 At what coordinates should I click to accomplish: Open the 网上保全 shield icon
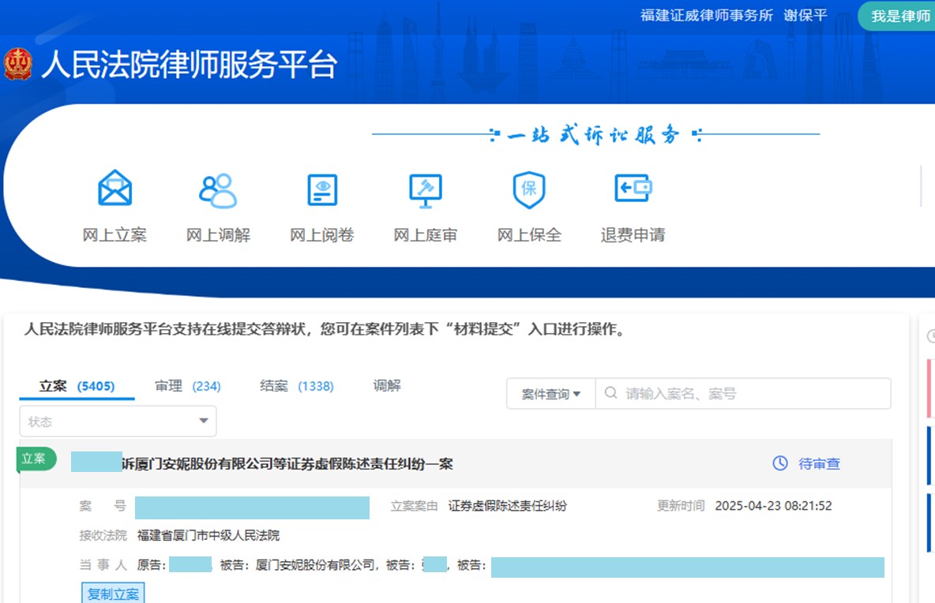click(x=529, y=189)
